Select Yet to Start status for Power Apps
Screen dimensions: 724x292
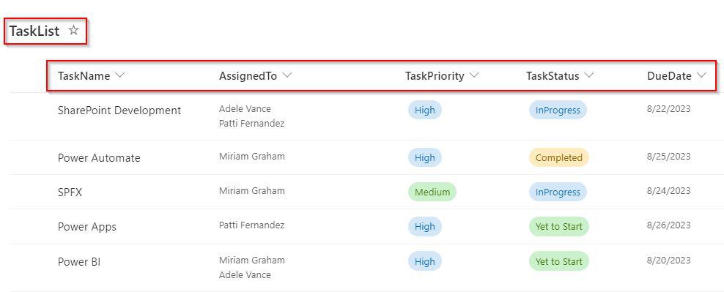click(558, 226)
